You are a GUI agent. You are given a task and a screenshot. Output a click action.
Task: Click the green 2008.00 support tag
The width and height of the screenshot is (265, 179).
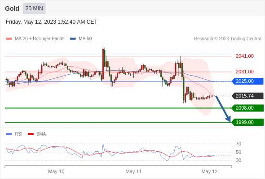247,108
